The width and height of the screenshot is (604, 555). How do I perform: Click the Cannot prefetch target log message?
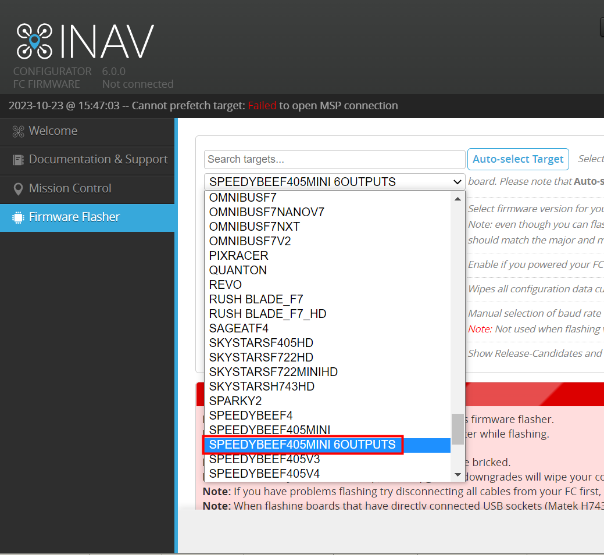click(x=203, y=106)
